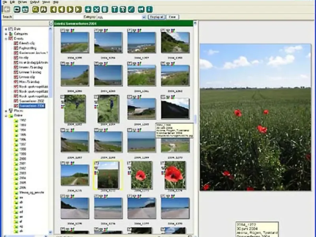Tick the checkbox above the first beach thumbnail 2004_1275
This screenshot has height=237, width=316.
(x=63, y=196)
